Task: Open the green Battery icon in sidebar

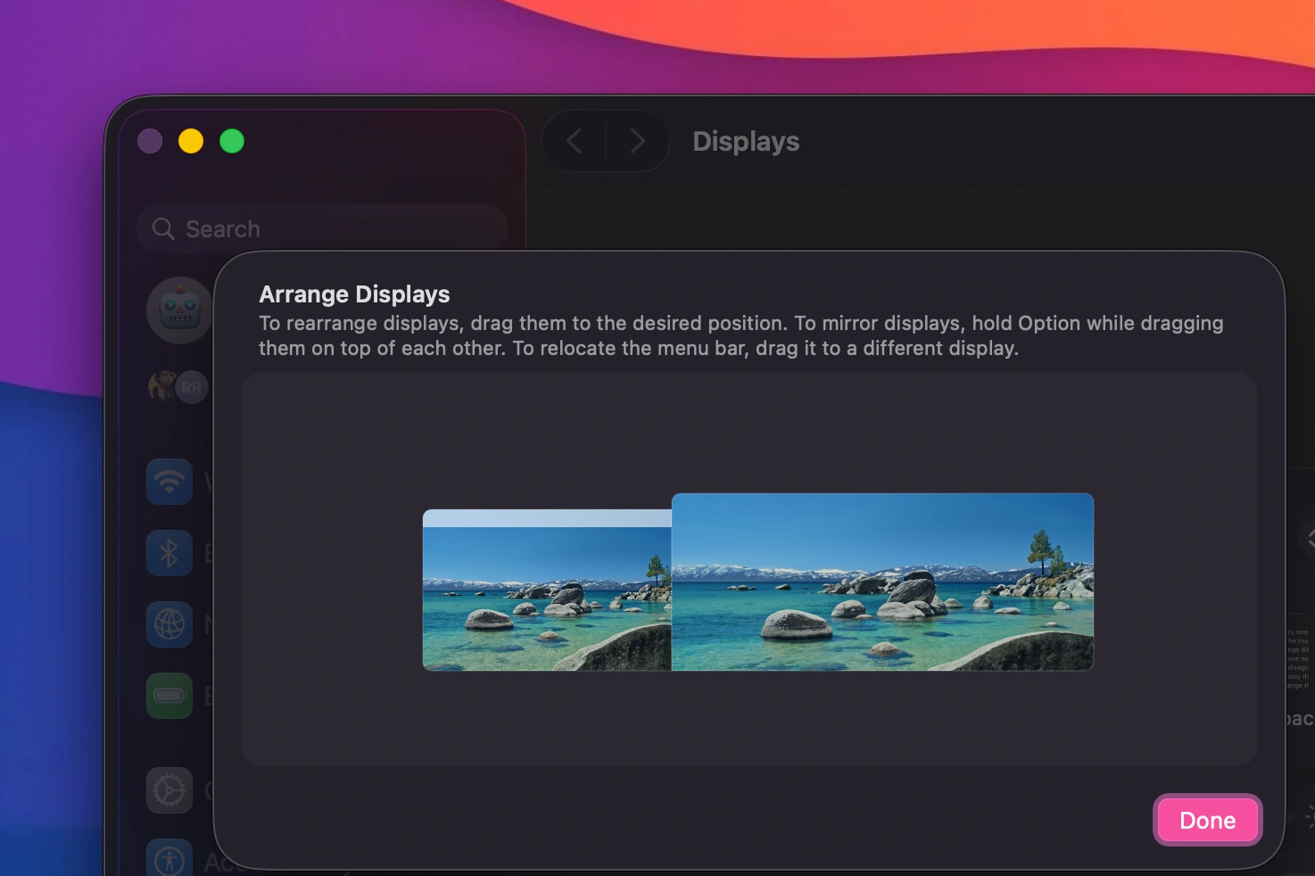Action: (170, 696)
